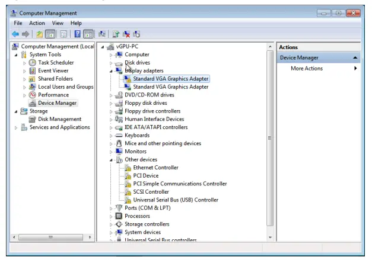Click the SCSI Controller warning icon
This screenshot has width=372, height=260.
point(128,192)
